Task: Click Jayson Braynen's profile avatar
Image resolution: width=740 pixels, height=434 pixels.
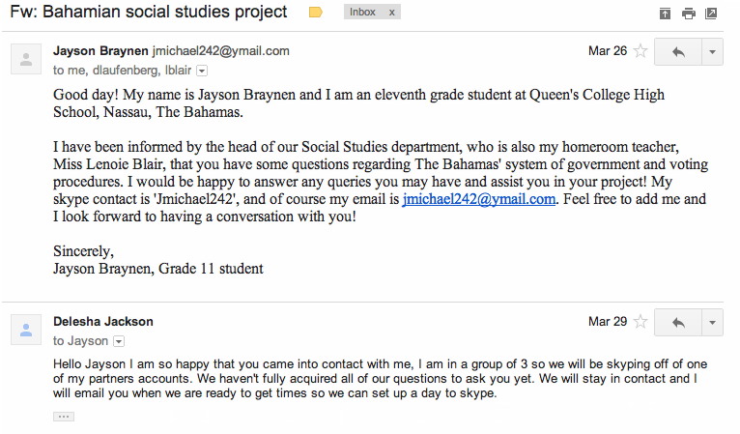Action: [x=26, y=59]
